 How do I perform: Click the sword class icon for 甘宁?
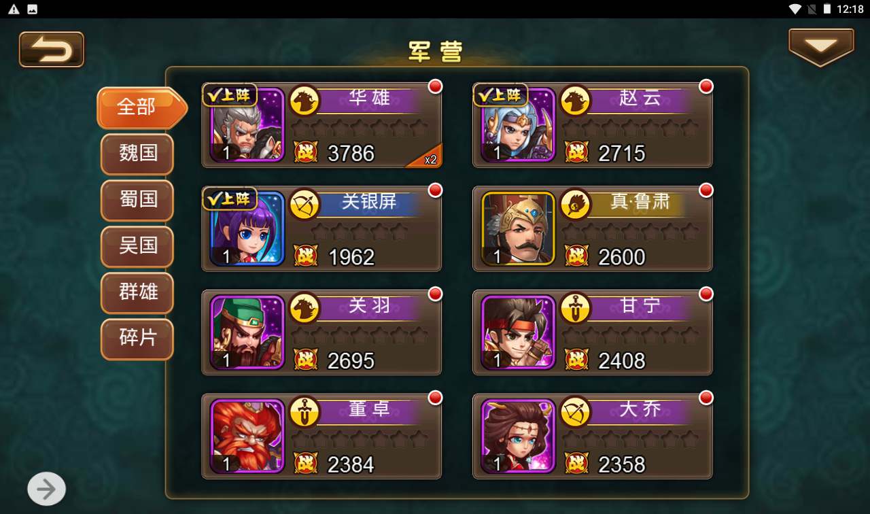(575, 309)
